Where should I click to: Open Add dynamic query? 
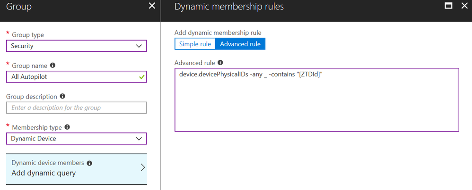click(x=44, y=173)
